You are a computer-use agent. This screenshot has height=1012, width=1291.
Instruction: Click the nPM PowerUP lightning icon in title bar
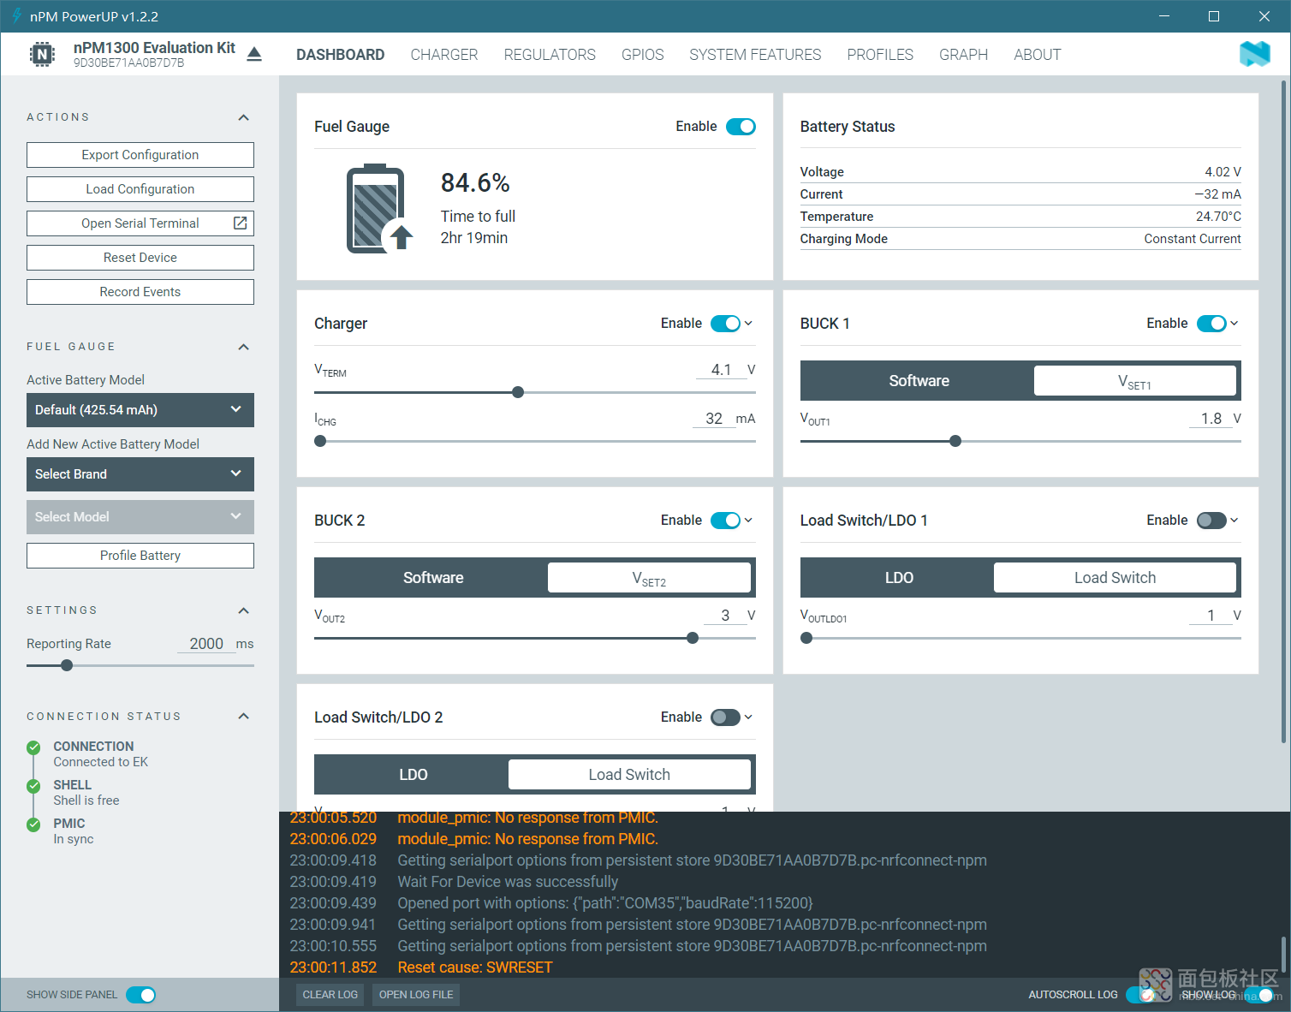pos(15,16)
